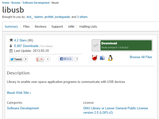The width and height of the screenshot is (159, 119).
Task: Go to Home in breadcrumb
Action: pyautogui.click(x=5, y=3)
